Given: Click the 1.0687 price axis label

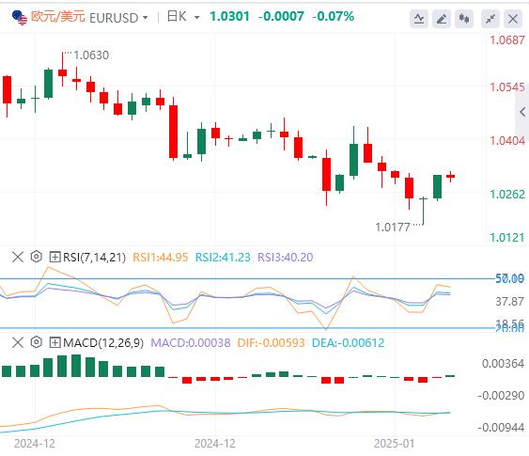Looking at the screenshot, I should pyautogui.click(x=507, y=40).
